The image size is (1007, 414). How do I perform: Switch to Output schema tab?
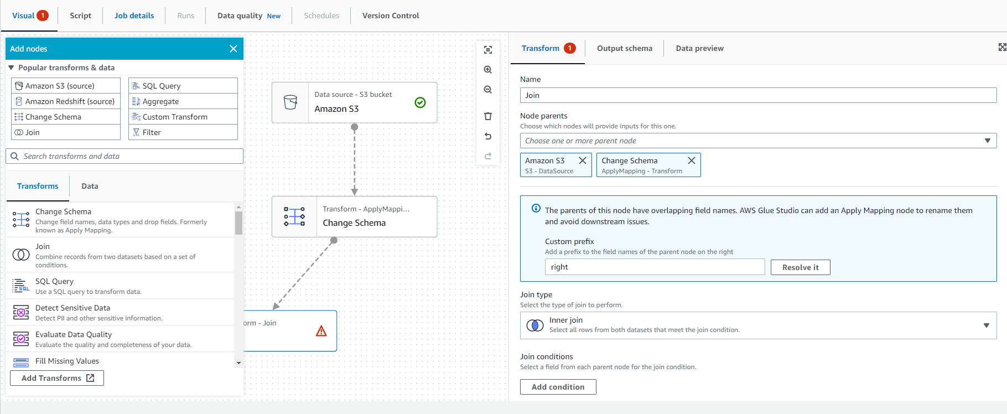click(625, 48)
